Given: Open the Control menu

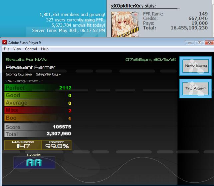Looking at the screenshot, I should [x=31, y=49].
